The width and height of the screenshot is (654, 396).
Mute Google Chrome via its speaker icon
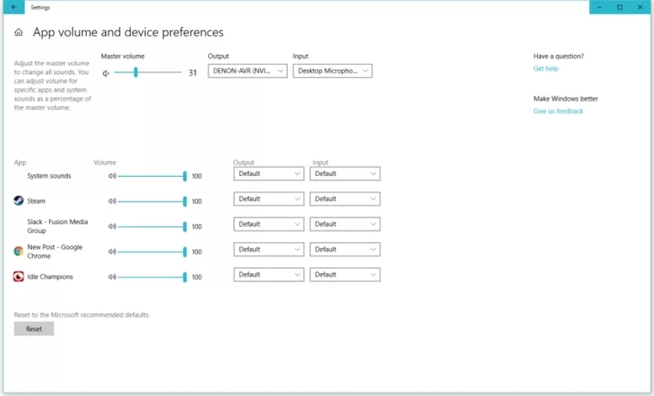(x=112, y=252)
